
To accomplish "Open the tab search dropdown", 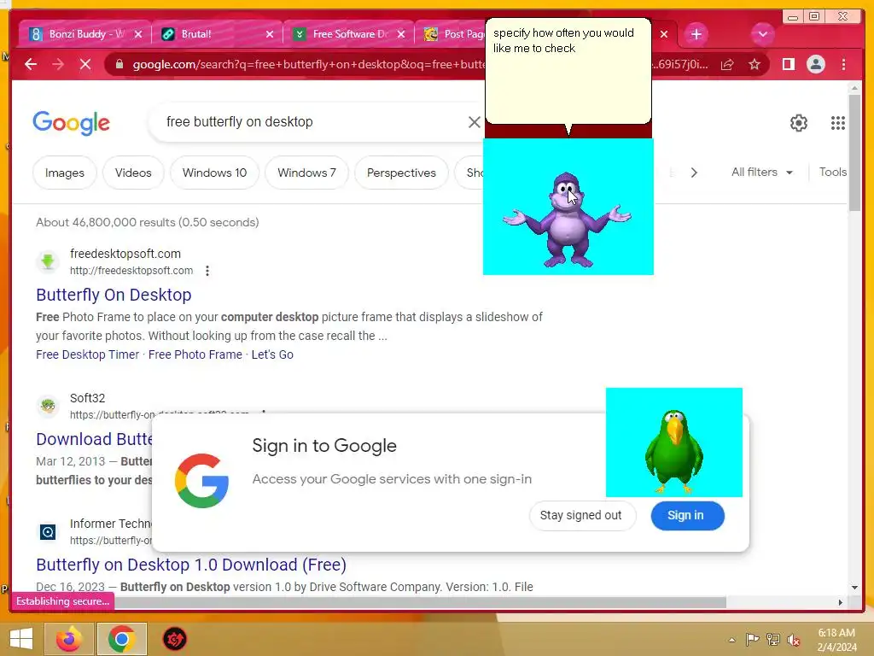I will pos(762,34).
